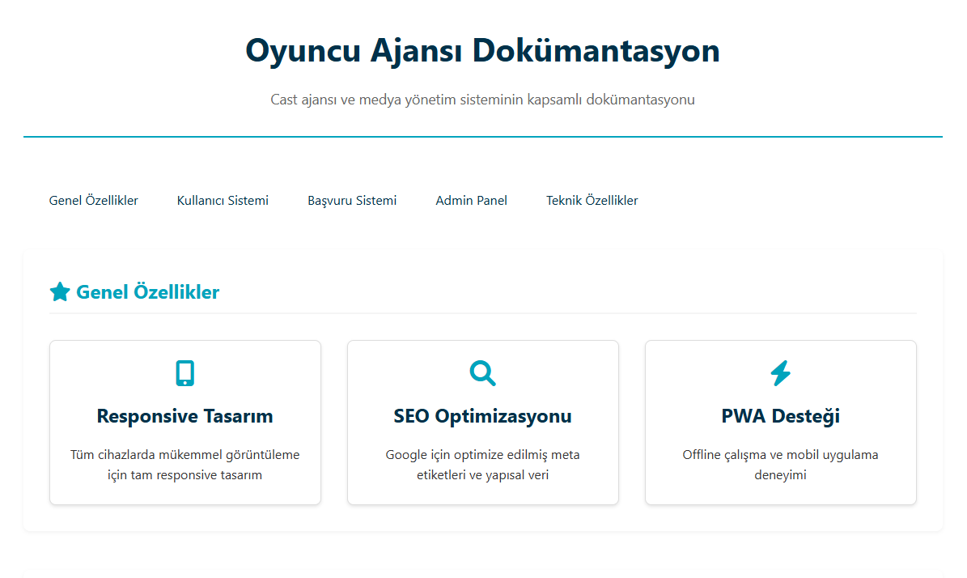Click the star icon beside Genel Özellikler heading
Image resolution: width=967 pixels, height=578 pixels.
(x=60, y=292)
